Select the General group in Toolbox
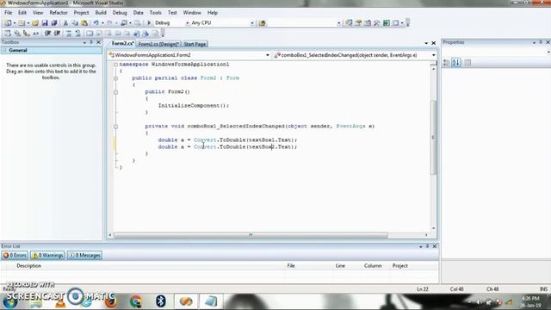 pos(52,51)
